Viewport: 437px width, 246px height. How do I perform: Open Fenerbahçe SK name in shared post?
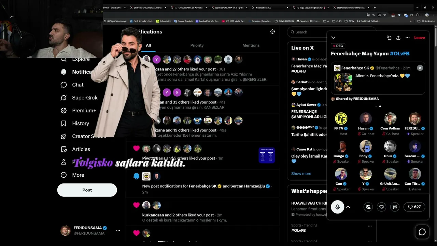(x=355, y=68)
